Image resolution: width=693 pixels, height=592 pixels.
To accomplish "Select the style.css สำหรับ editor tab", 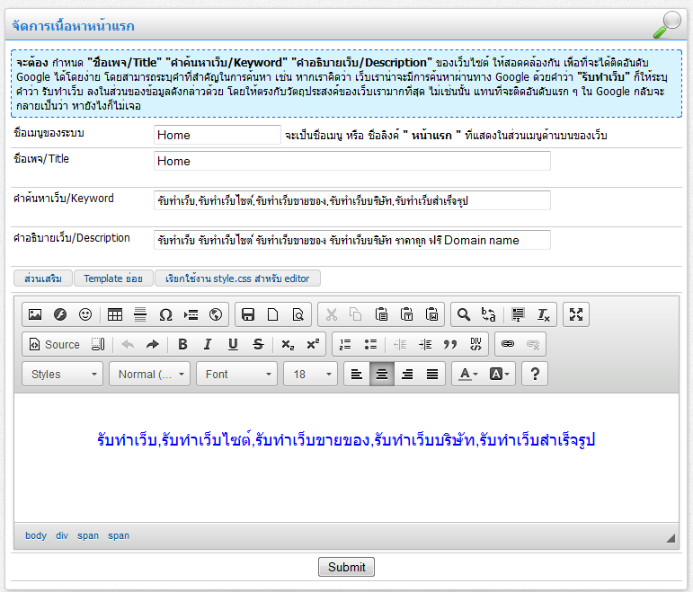I will pos(237,278).
